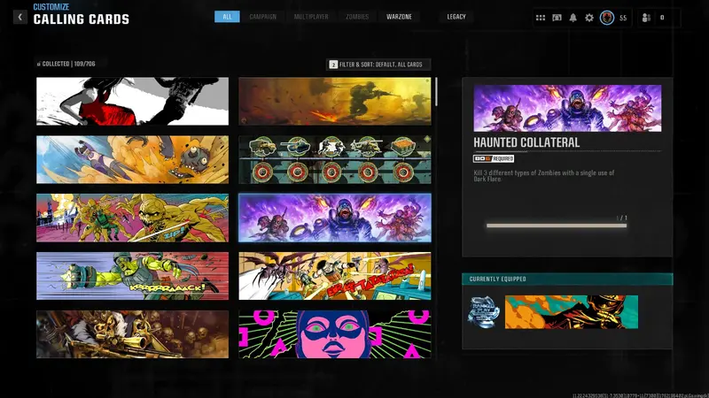Click the back arrow beside Calling Cards
Image resolution: width=709 pixels, height=398 pixels.
click(19, 17)
